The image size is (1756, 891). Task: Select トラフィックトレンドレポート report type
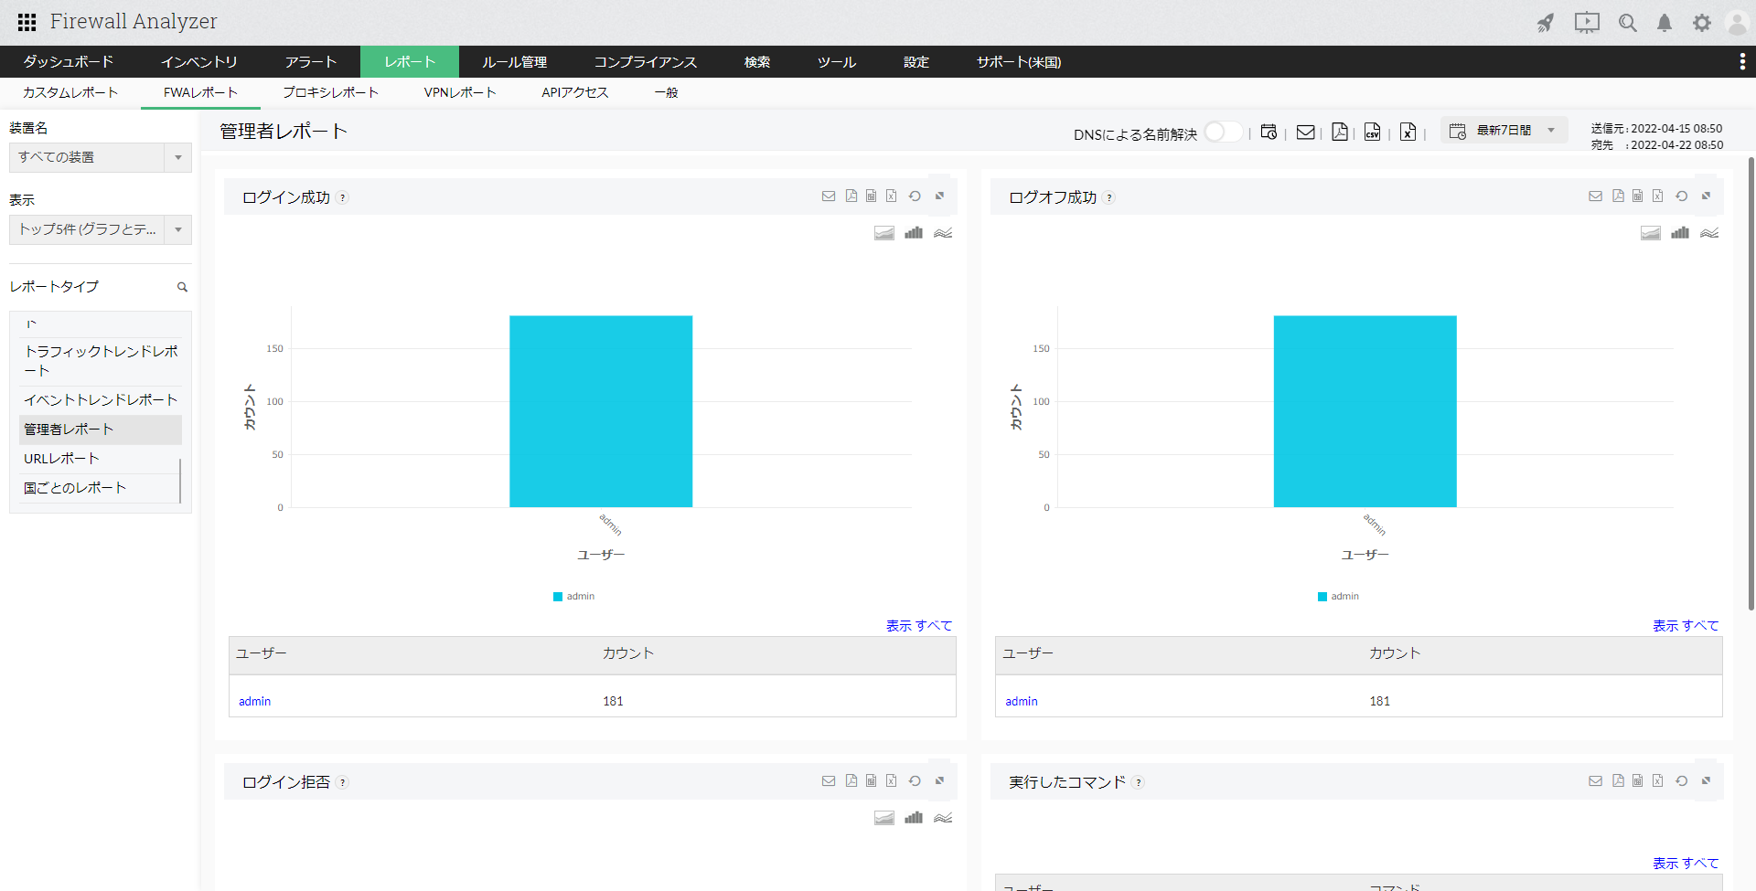point(101,361)
